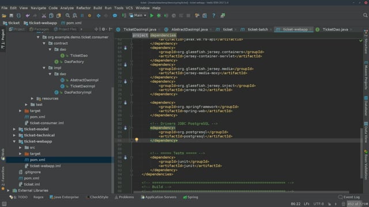This screenshot has height=207, width=369.
Task: Click the Open folder toolbar icon
Action: [x=4, y=16]
